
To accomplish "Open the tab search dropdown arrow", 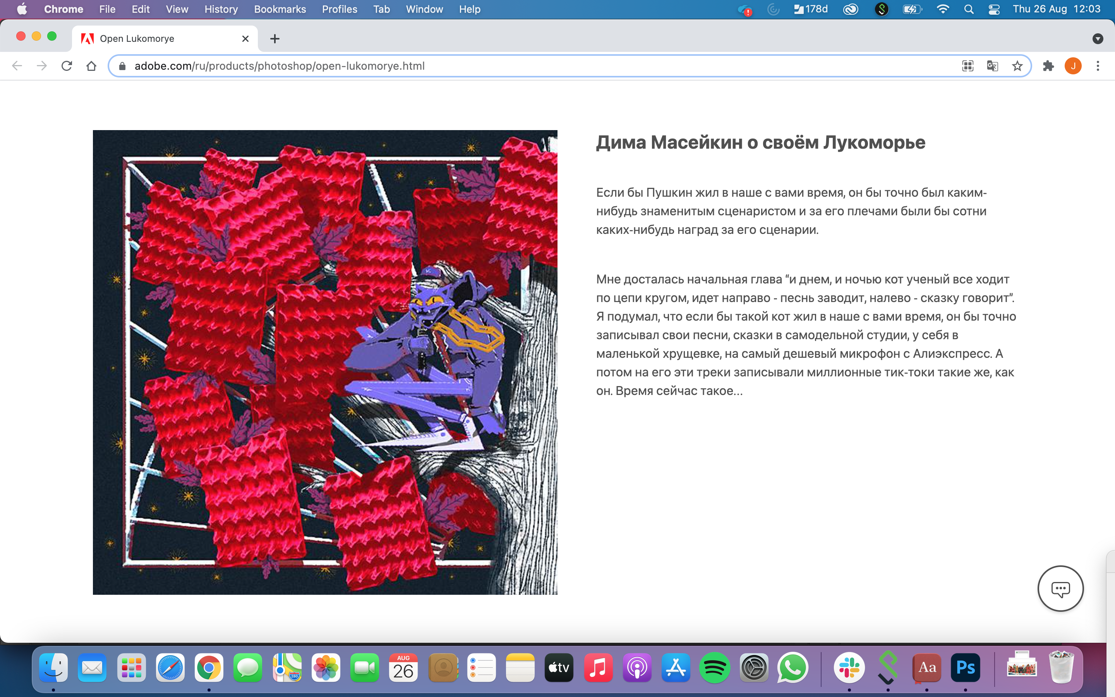I will point(1098,39).
